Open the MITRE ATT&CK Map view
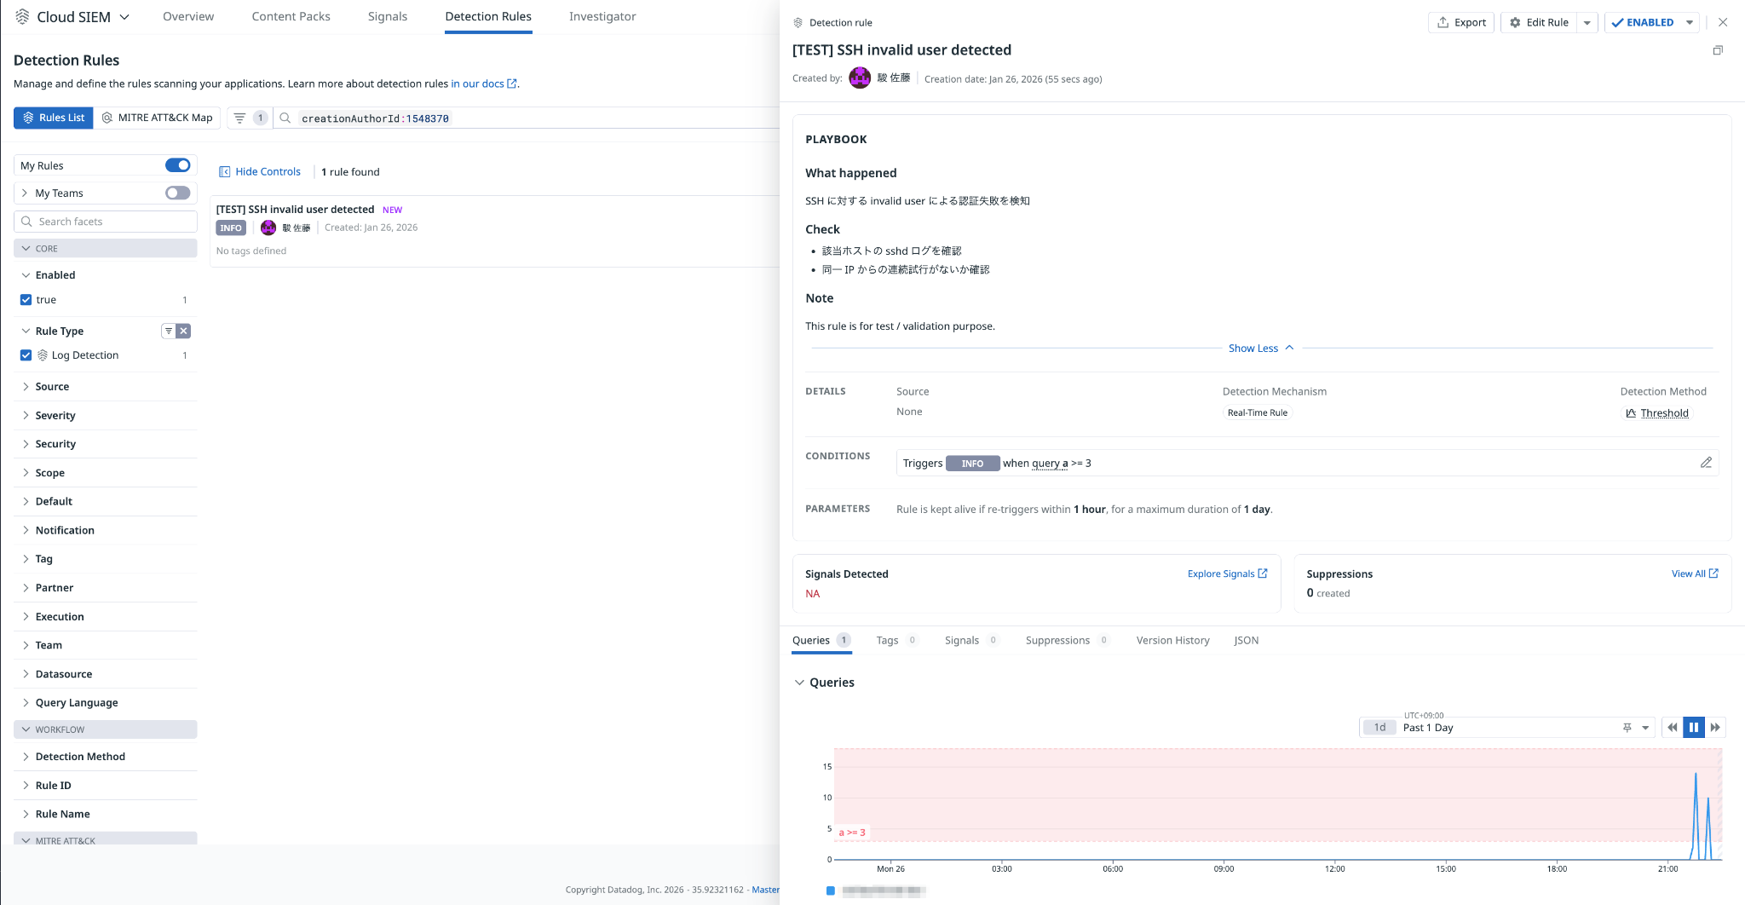This screenshot has height=905, width=1745. click(158, 118)
